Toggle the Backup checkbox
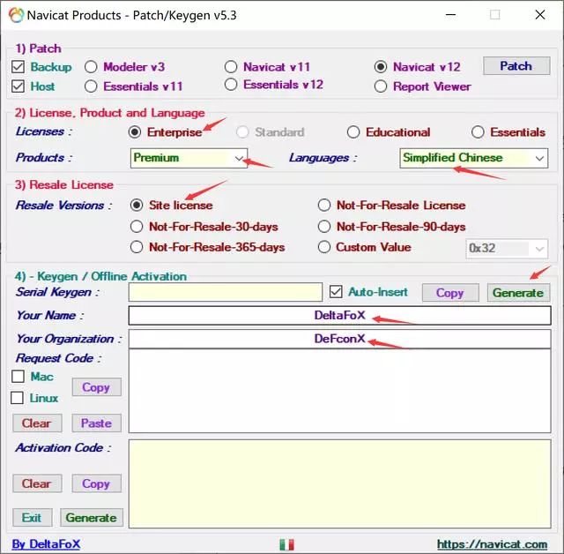The width and height of the screenshot is (564, 554). (18, 67)
